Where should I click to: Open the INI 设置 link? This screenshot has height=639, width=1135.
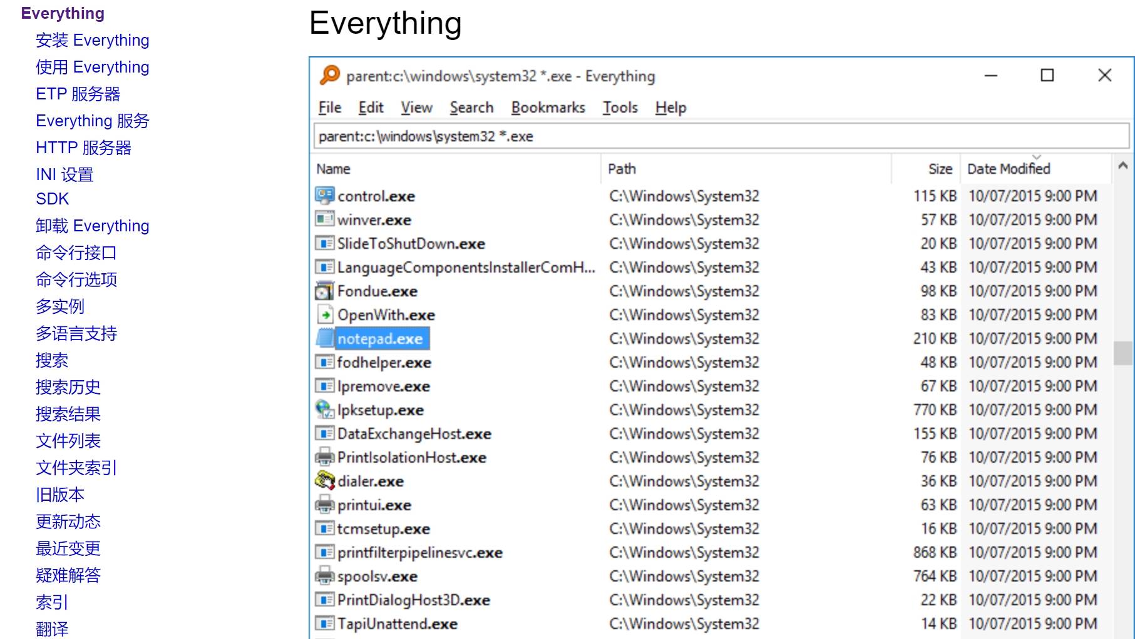coord(64,174)
